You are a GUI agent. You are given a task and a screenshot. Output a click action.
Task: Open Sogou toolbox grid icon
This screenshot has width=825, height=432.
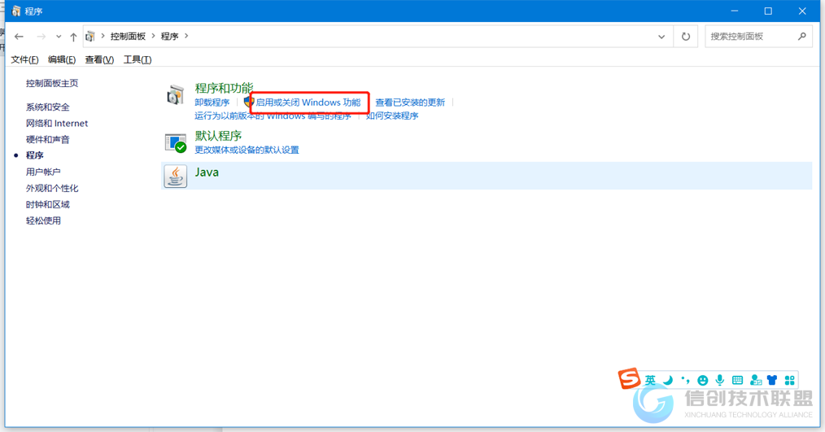[x=790, y=380]
